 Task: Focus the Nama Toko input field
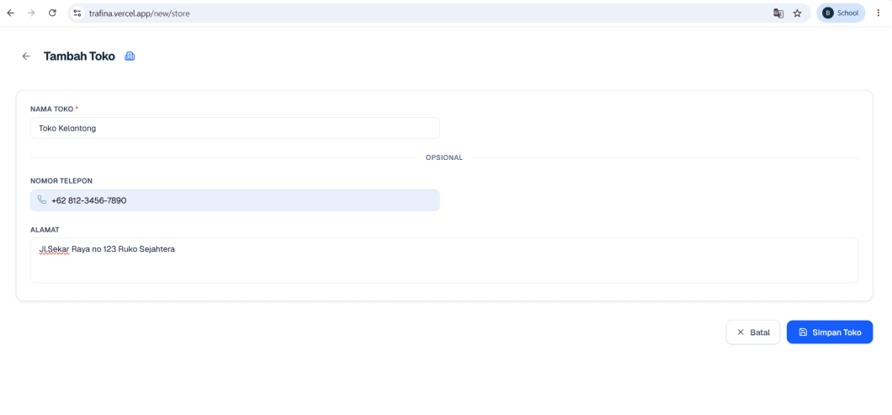coord(235,128)
